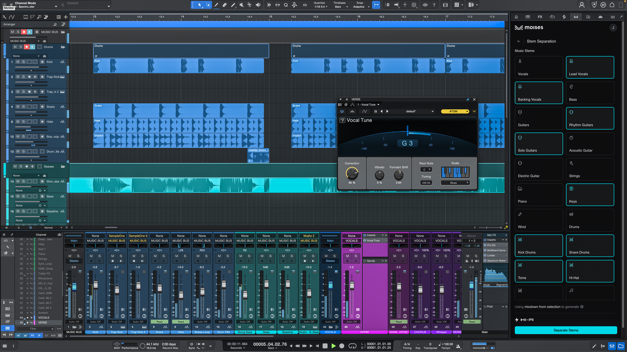Image resolution: width=627 pixels, height=352 pixels.
Task: Select the Bend tool
Action: 249,5
